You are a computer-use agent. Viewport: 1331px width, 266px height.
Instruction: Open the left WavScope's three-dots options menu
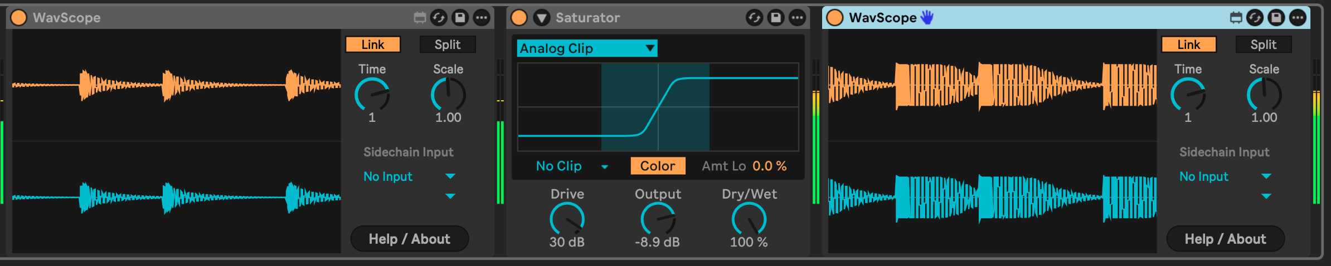pyautogui.click(x=482, y=18)
